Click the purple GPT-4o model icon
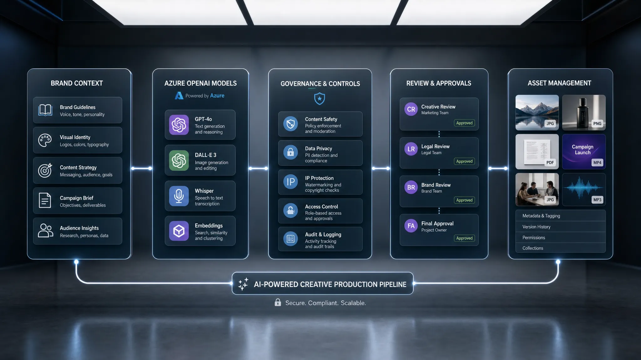Screen dimensions: 641x360 [179, 125]
